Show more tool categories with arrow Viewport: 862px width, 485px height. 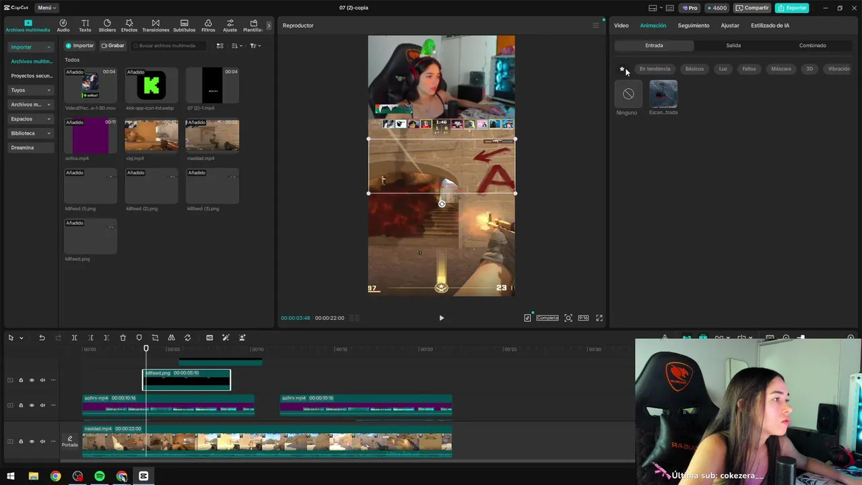pyautogui.click(x=269, y=26)
